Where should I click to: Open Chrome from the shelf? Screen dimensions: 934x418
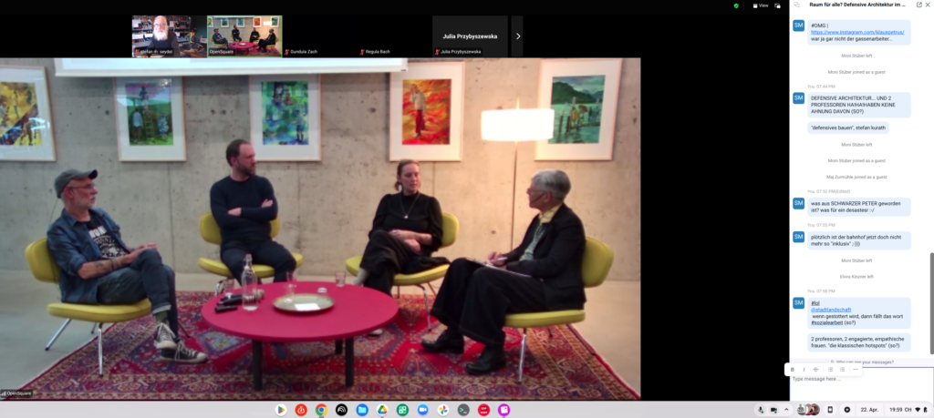point(321,410)
